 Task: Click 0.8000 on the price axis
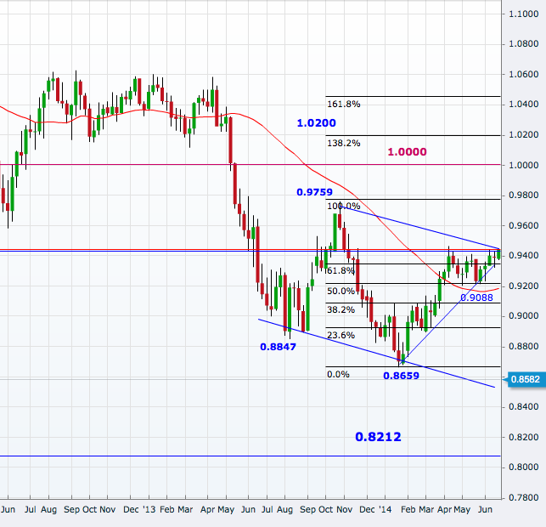click(x=524, y=467)
